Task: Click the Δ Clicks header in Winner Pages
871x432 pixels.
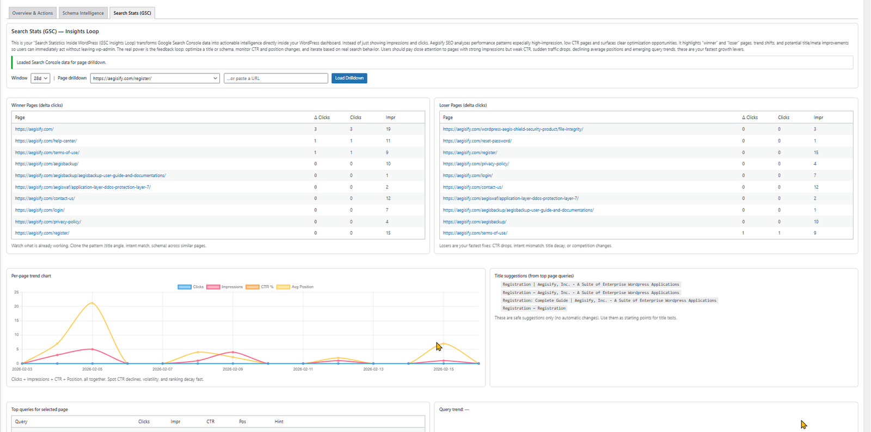Action: 322,118
